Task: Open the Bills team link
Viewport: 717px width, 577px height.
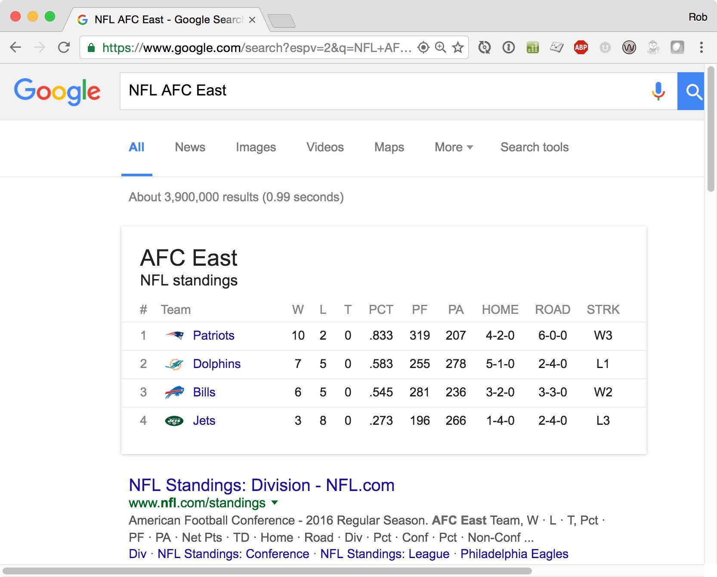Action: (x=204, y=392)
